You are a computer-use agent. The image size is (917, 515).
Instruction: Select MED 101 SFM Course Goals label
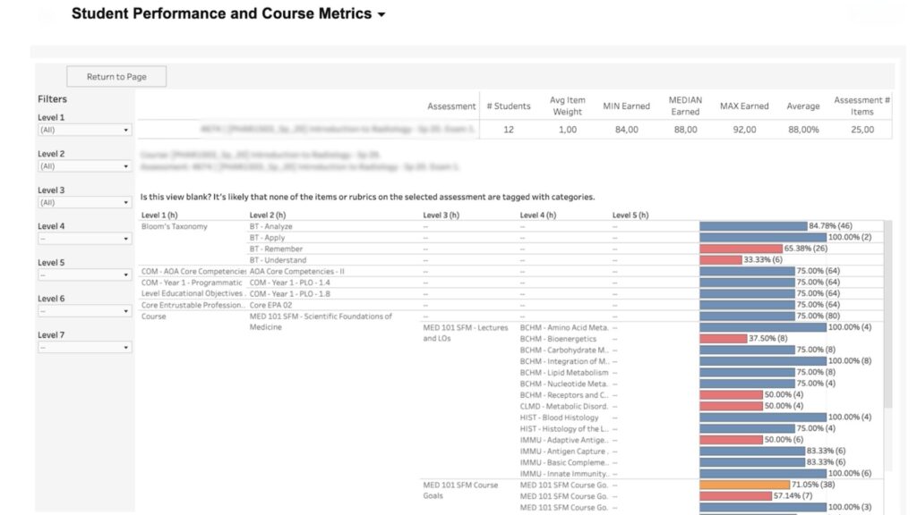pyautogui.click(x=460, y=490)
